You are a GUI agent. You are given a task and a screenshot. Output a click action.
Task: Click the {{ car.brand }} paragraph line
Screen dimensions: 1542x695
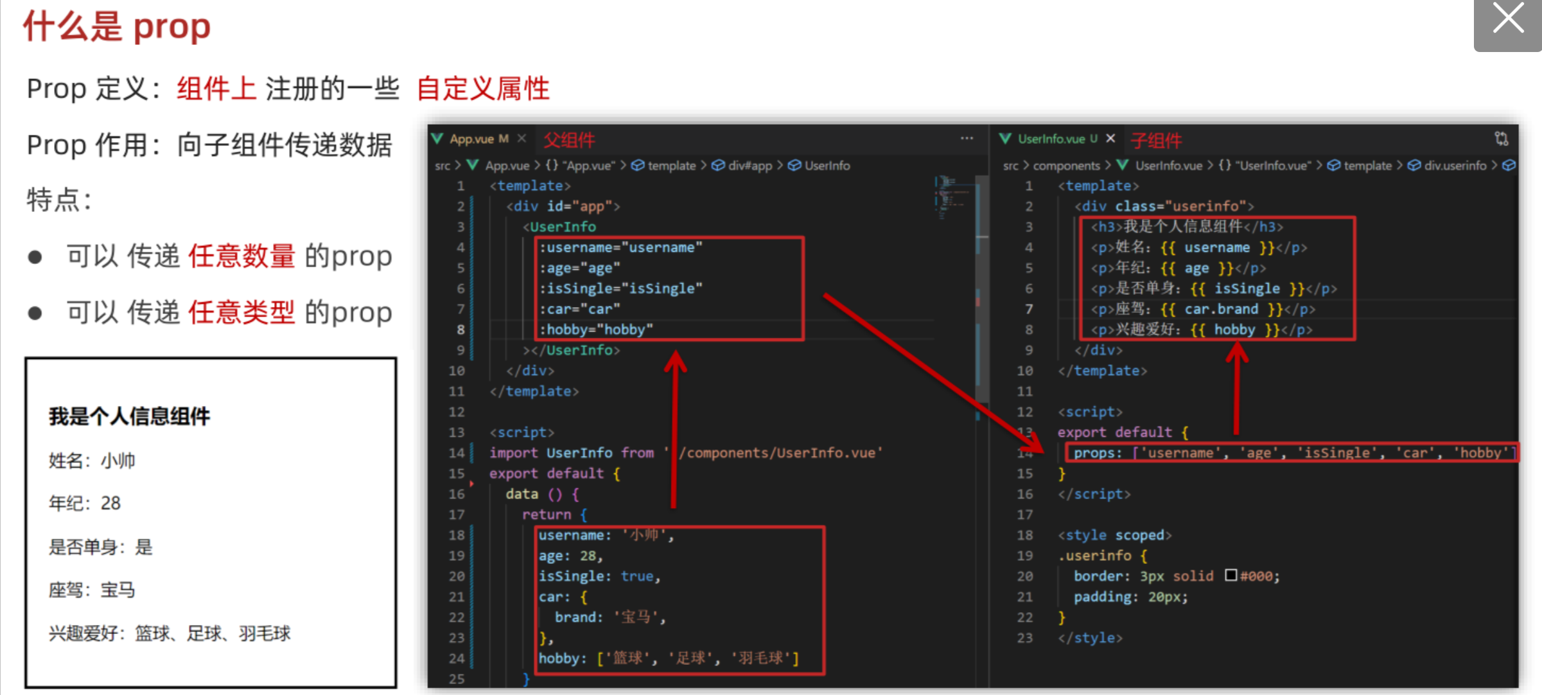point(1202,309)
